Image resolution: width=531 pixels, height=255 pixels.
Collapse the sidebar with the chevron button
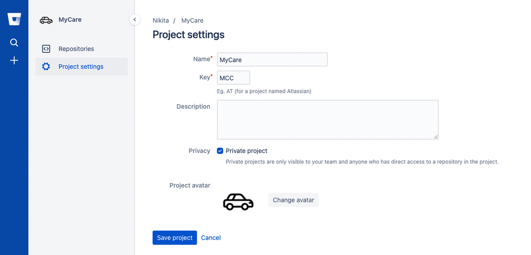135,20
